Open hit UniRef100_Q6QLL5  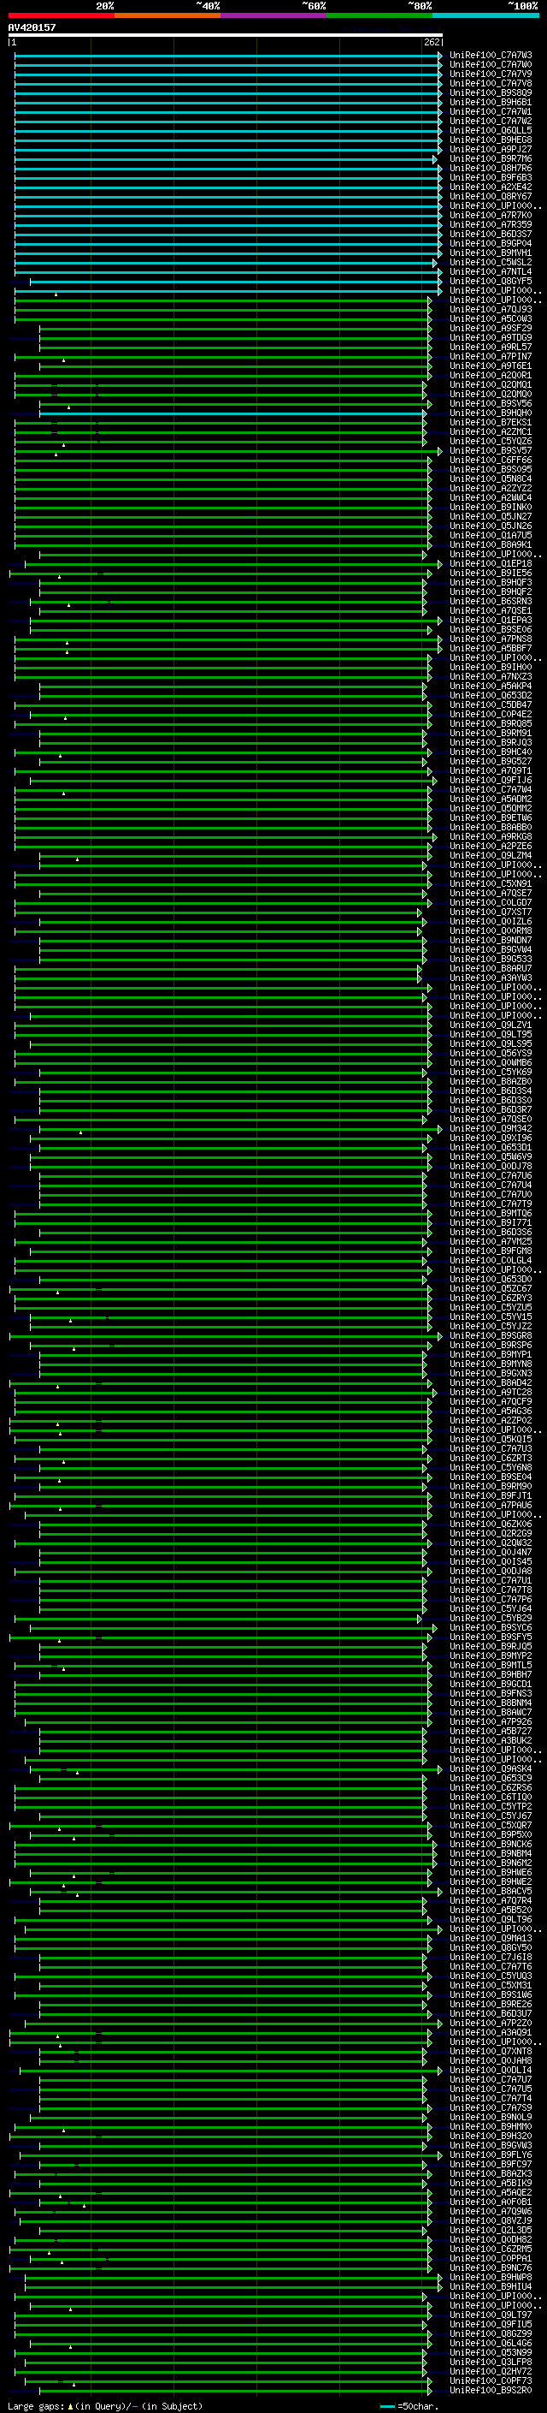[491, 130]
